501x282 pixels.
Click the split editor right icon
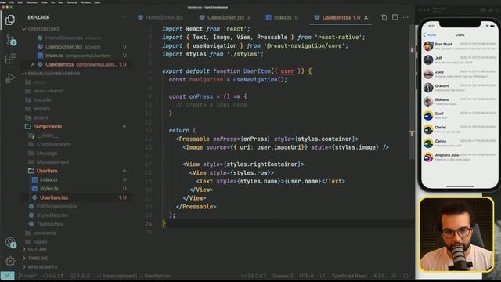[395, 17]
